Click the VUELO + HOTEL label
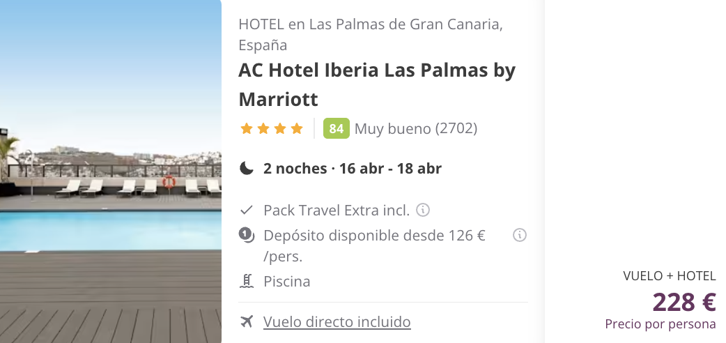726x343 pixels. (x=670, y=276)
